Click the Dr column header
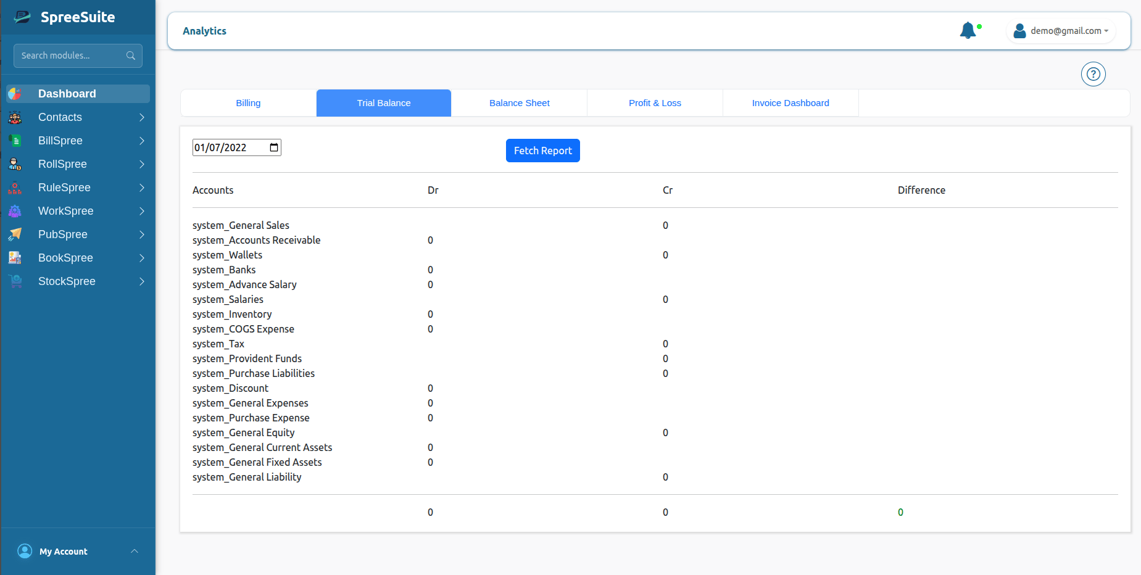Viewport: 1141px width, 575px height. 433,190
